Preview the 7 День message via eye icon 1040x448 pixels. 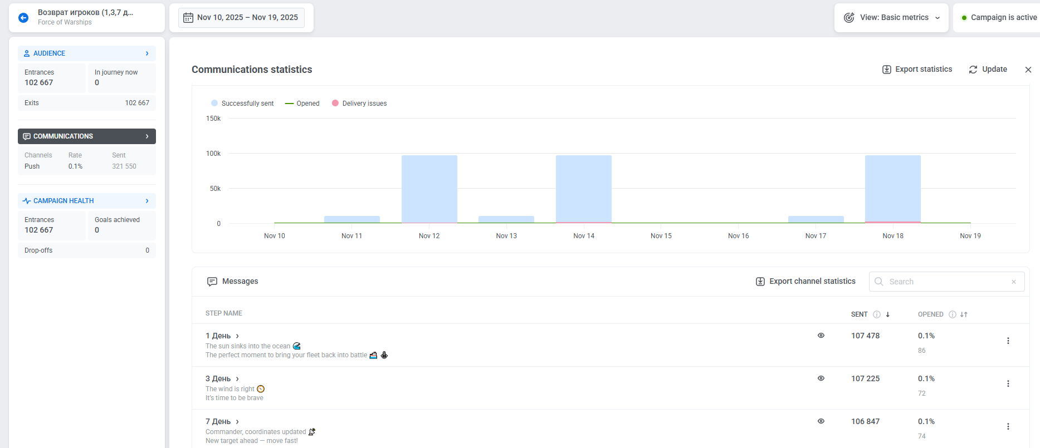(x=821, y=421)
